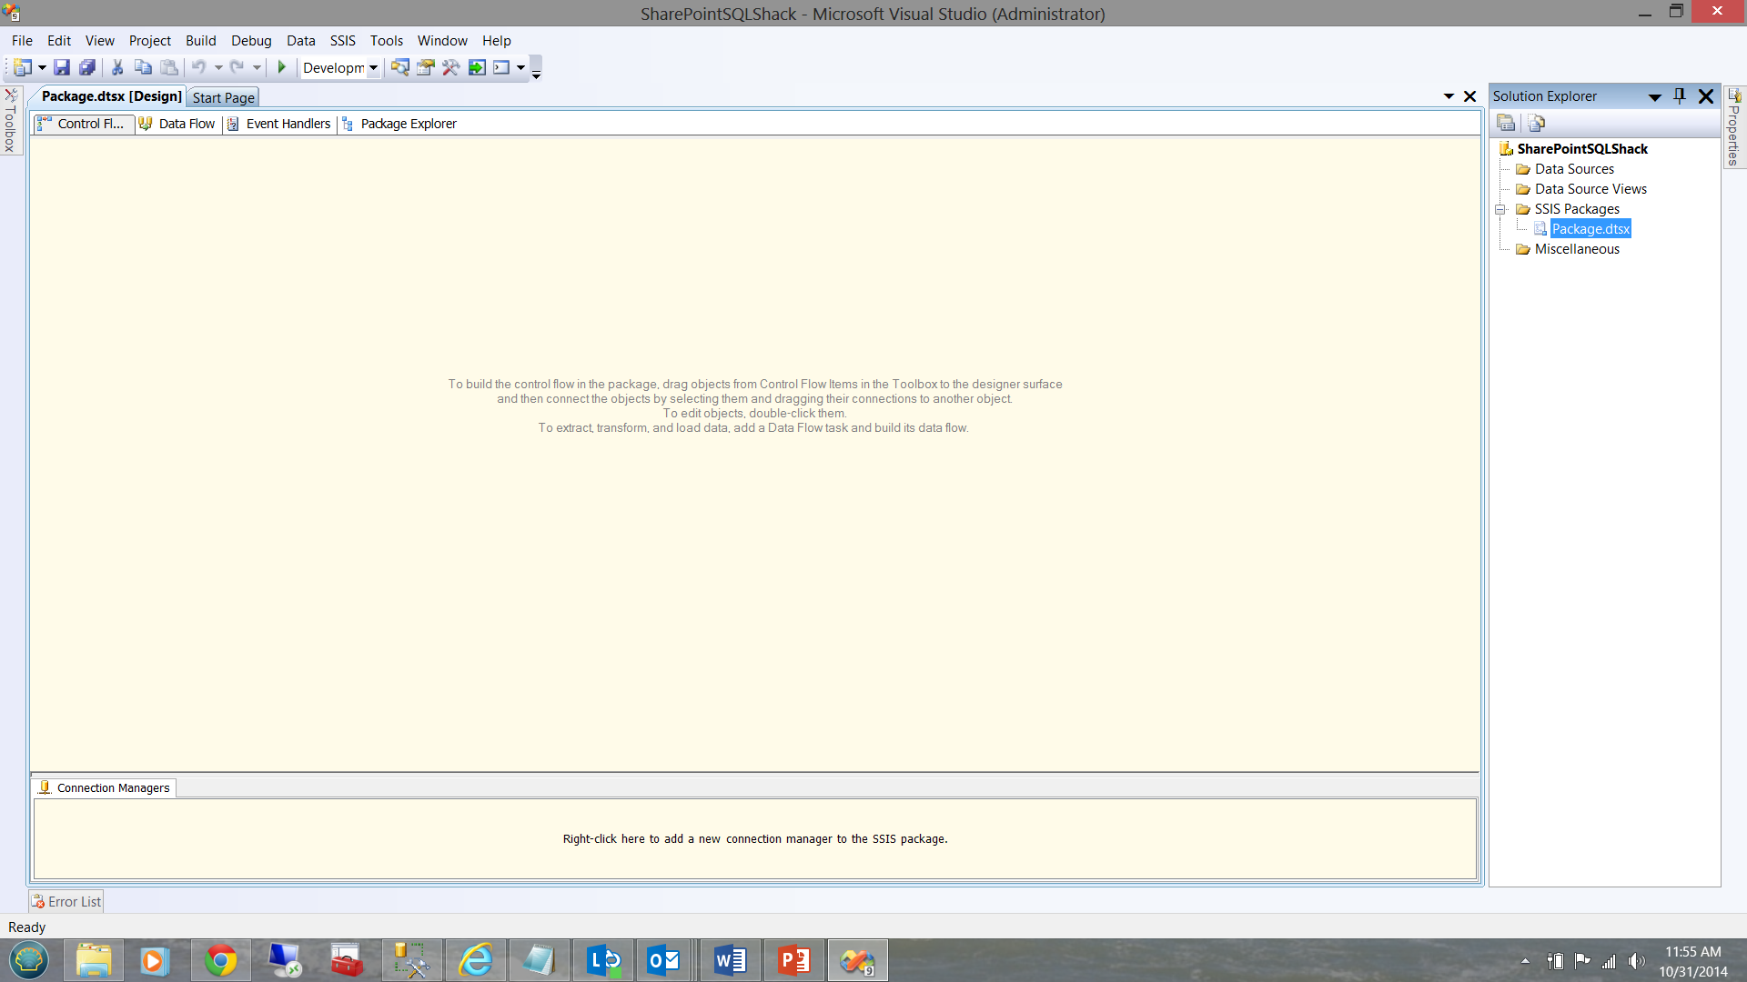This screenshot has width=1747, height=982.
Task: Open the Toolbox hammer-wrench toolbar icon
Action: click(450, 67)
